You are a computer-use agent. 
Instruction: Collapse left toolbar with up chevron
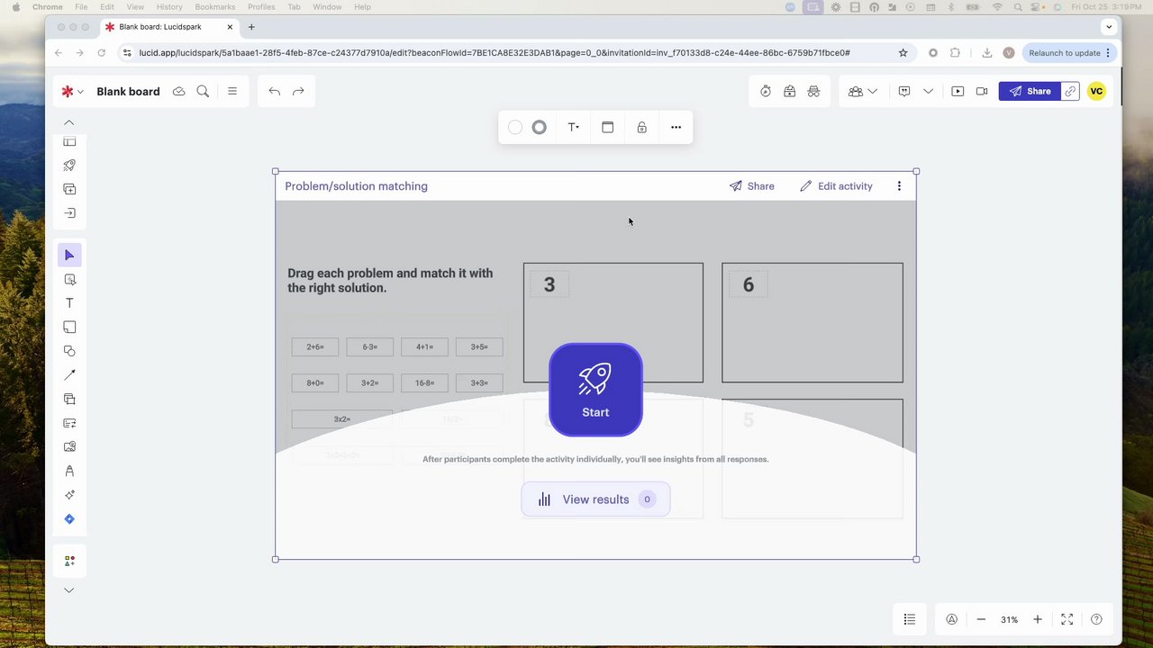(68, 122)
